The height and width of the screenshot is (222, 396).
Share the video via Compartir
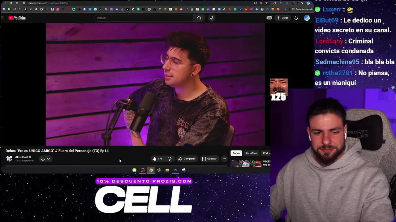tap(187, 159)
